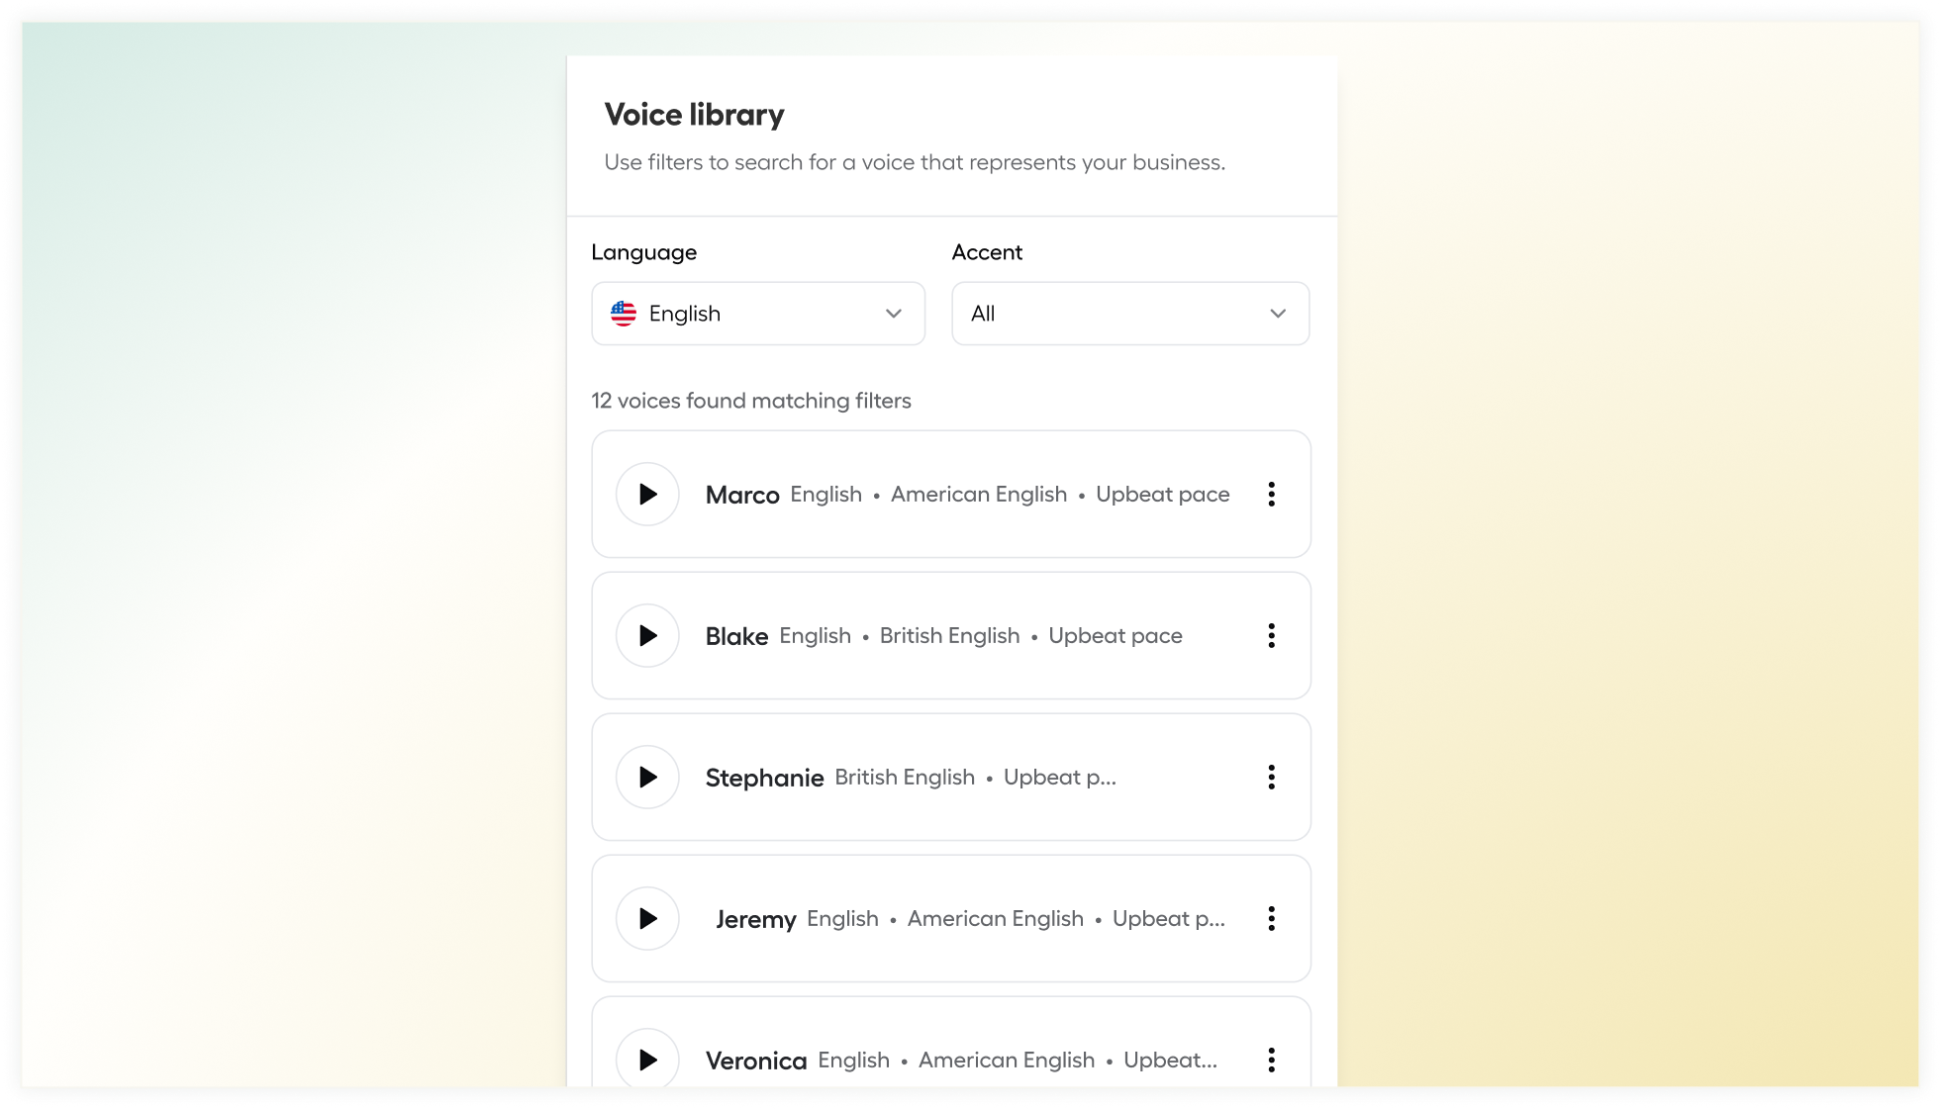Open more options menu for Veronica
The width and height of the screenshot is (1941, 1109).
[x=1271, y=1060]
